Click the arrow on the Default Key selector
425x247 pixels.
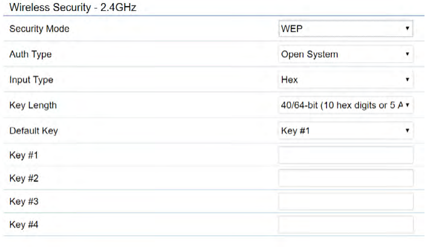(x=408, y=130)
